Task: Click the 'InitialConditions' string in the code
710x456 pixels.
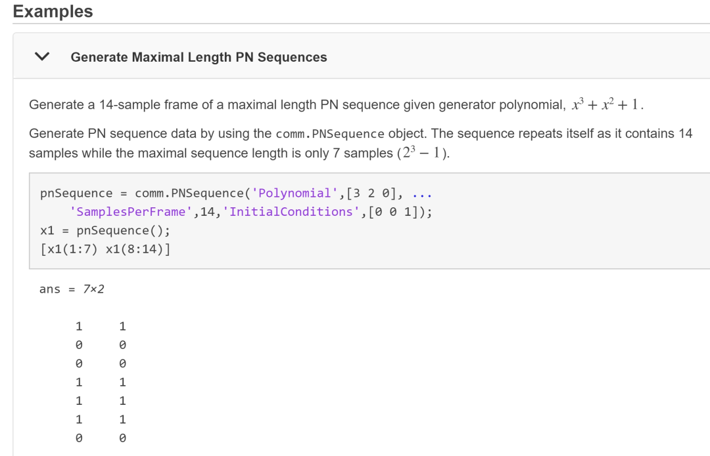Action: coord(291,212)
